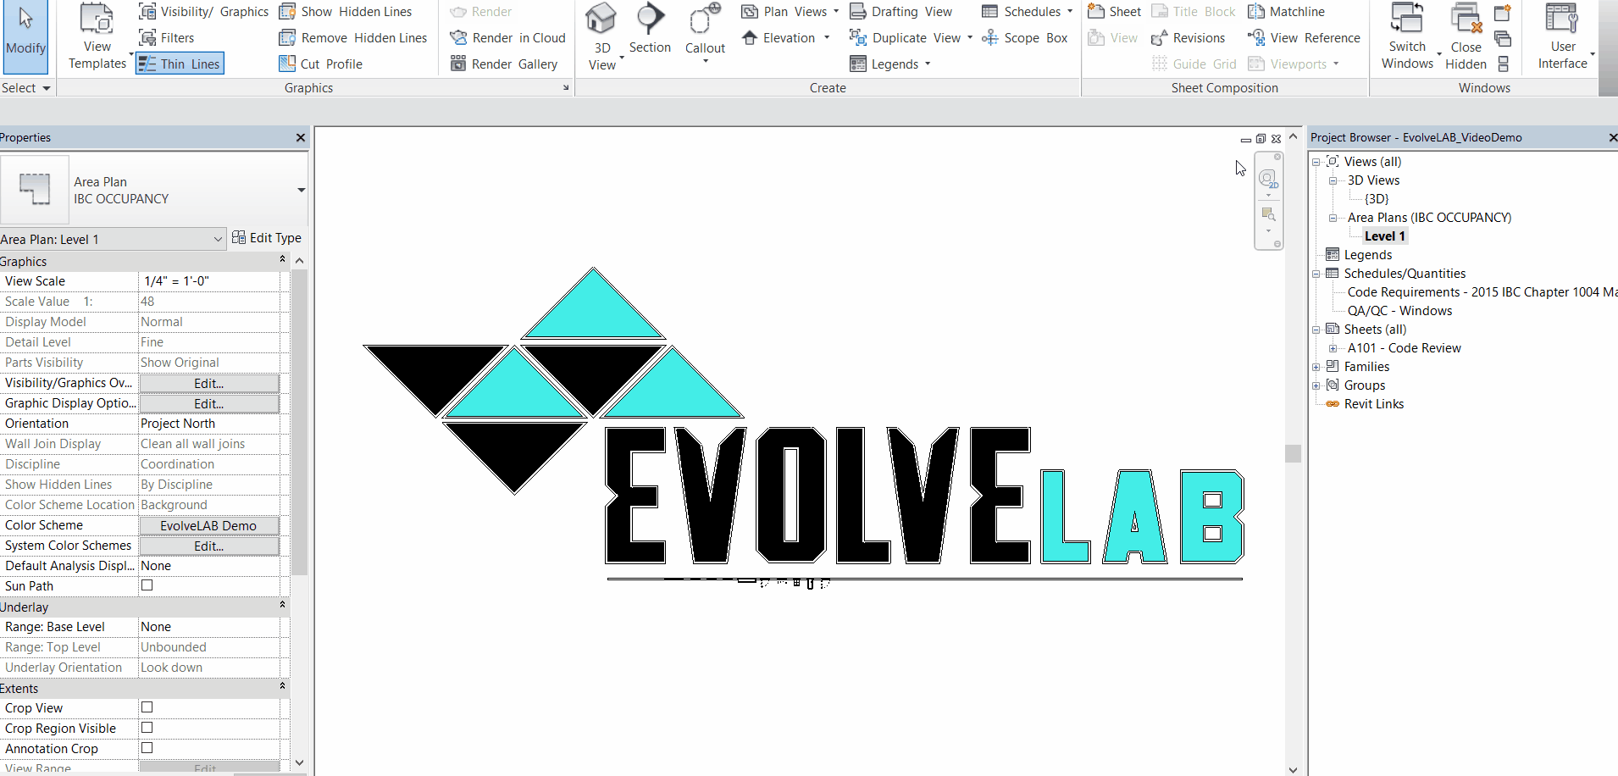This screenshot has width=1618, height=776.
Task: Click the EvolveLAB Demo color scheme button
Action: click(x=209, y=526)
